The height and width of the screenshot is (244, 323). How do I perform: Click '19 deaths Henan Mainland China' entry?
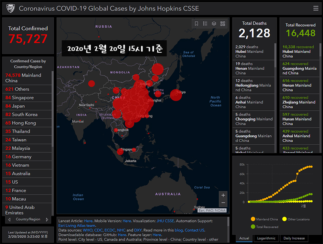tap(254, 68)
